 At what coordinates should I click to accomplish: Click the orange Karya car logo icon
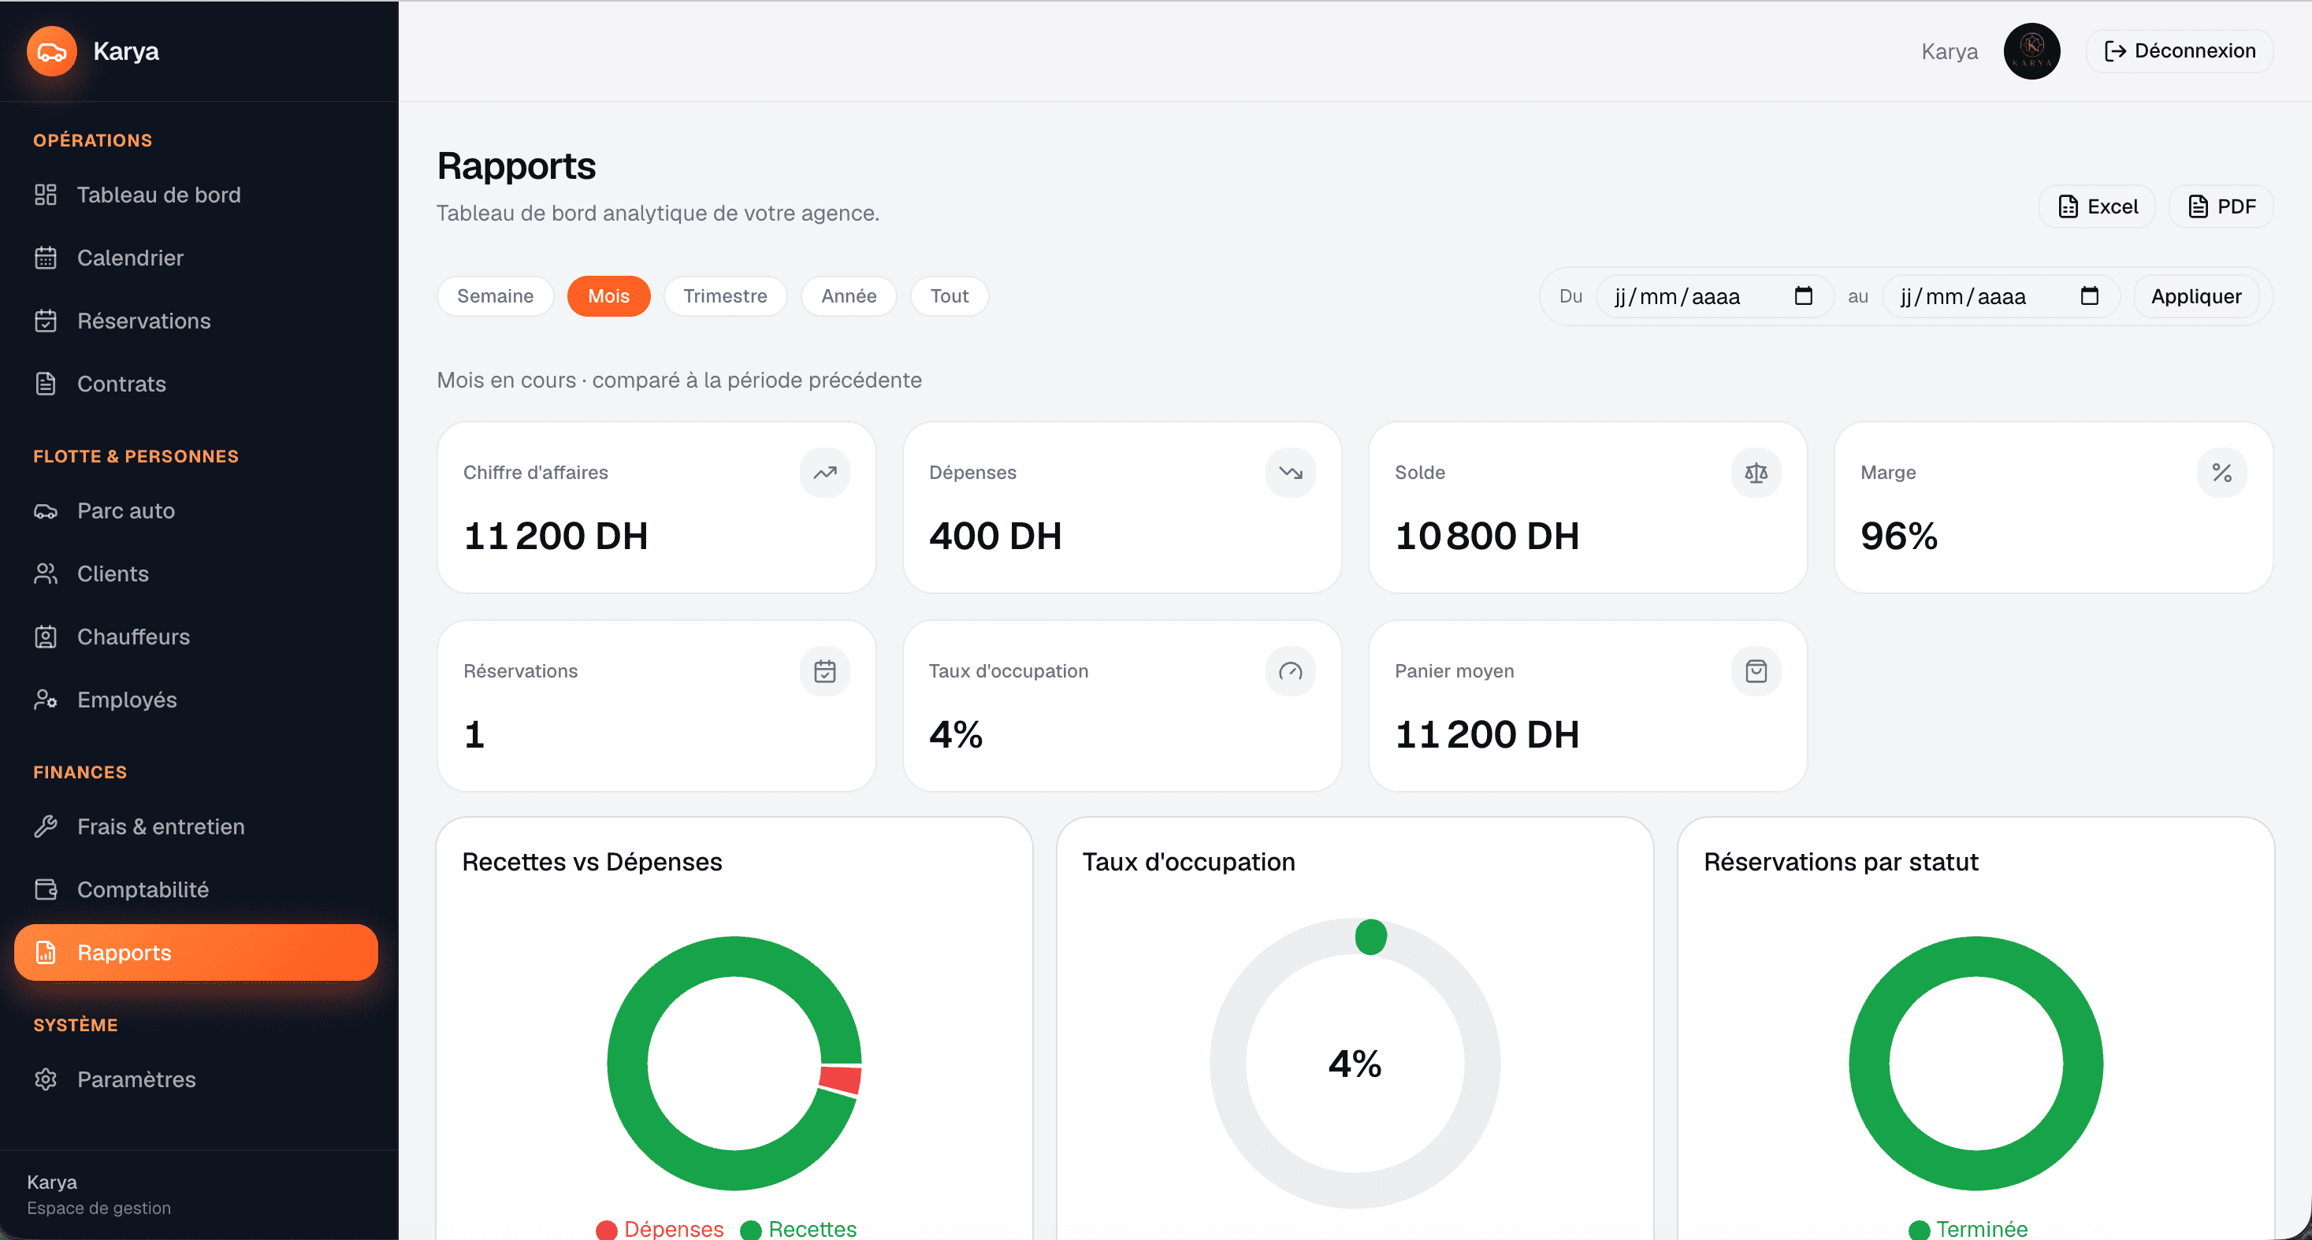[51, 51]
